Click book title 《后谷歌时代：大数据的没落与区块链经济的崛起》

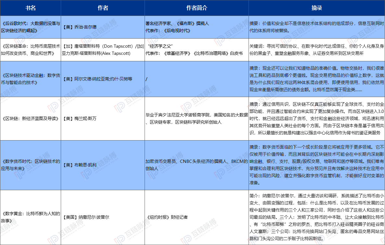[31, 27]
